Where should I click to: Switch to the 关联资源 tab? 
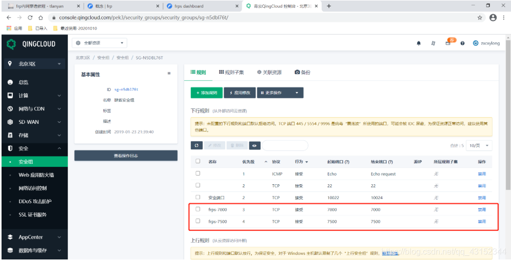click(269, 73)
